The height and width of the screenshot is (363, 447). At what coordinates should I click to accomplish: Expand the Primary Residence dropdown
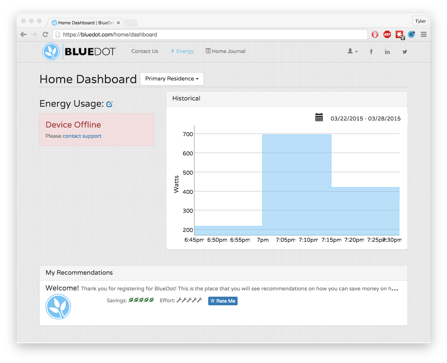pyautogui.click(x=172, y=79)
